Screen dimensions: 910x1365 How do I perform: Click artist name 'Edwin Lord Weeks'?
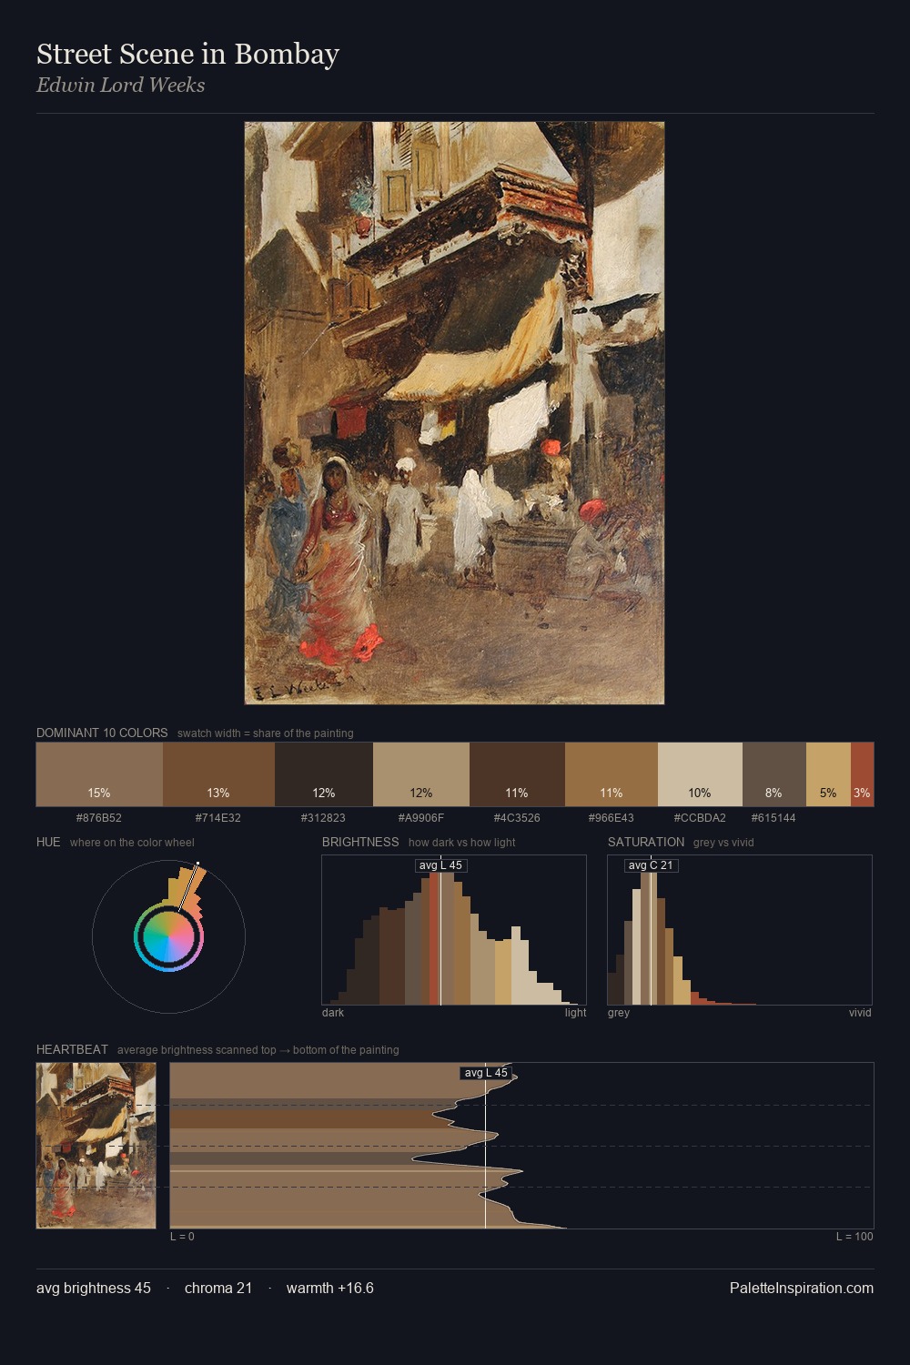[120, 85]
